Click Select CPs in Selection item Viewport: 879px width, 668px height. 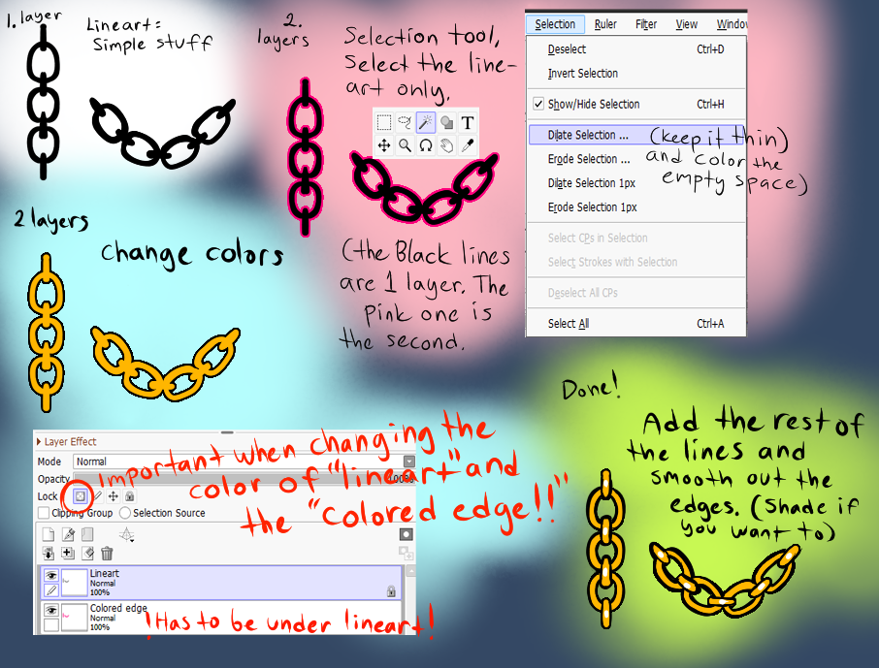click(x=636, y=239)
